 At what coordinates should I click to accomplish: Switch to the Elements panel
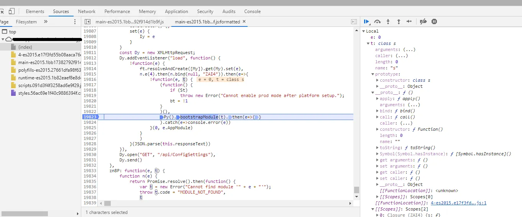(35, 12)
